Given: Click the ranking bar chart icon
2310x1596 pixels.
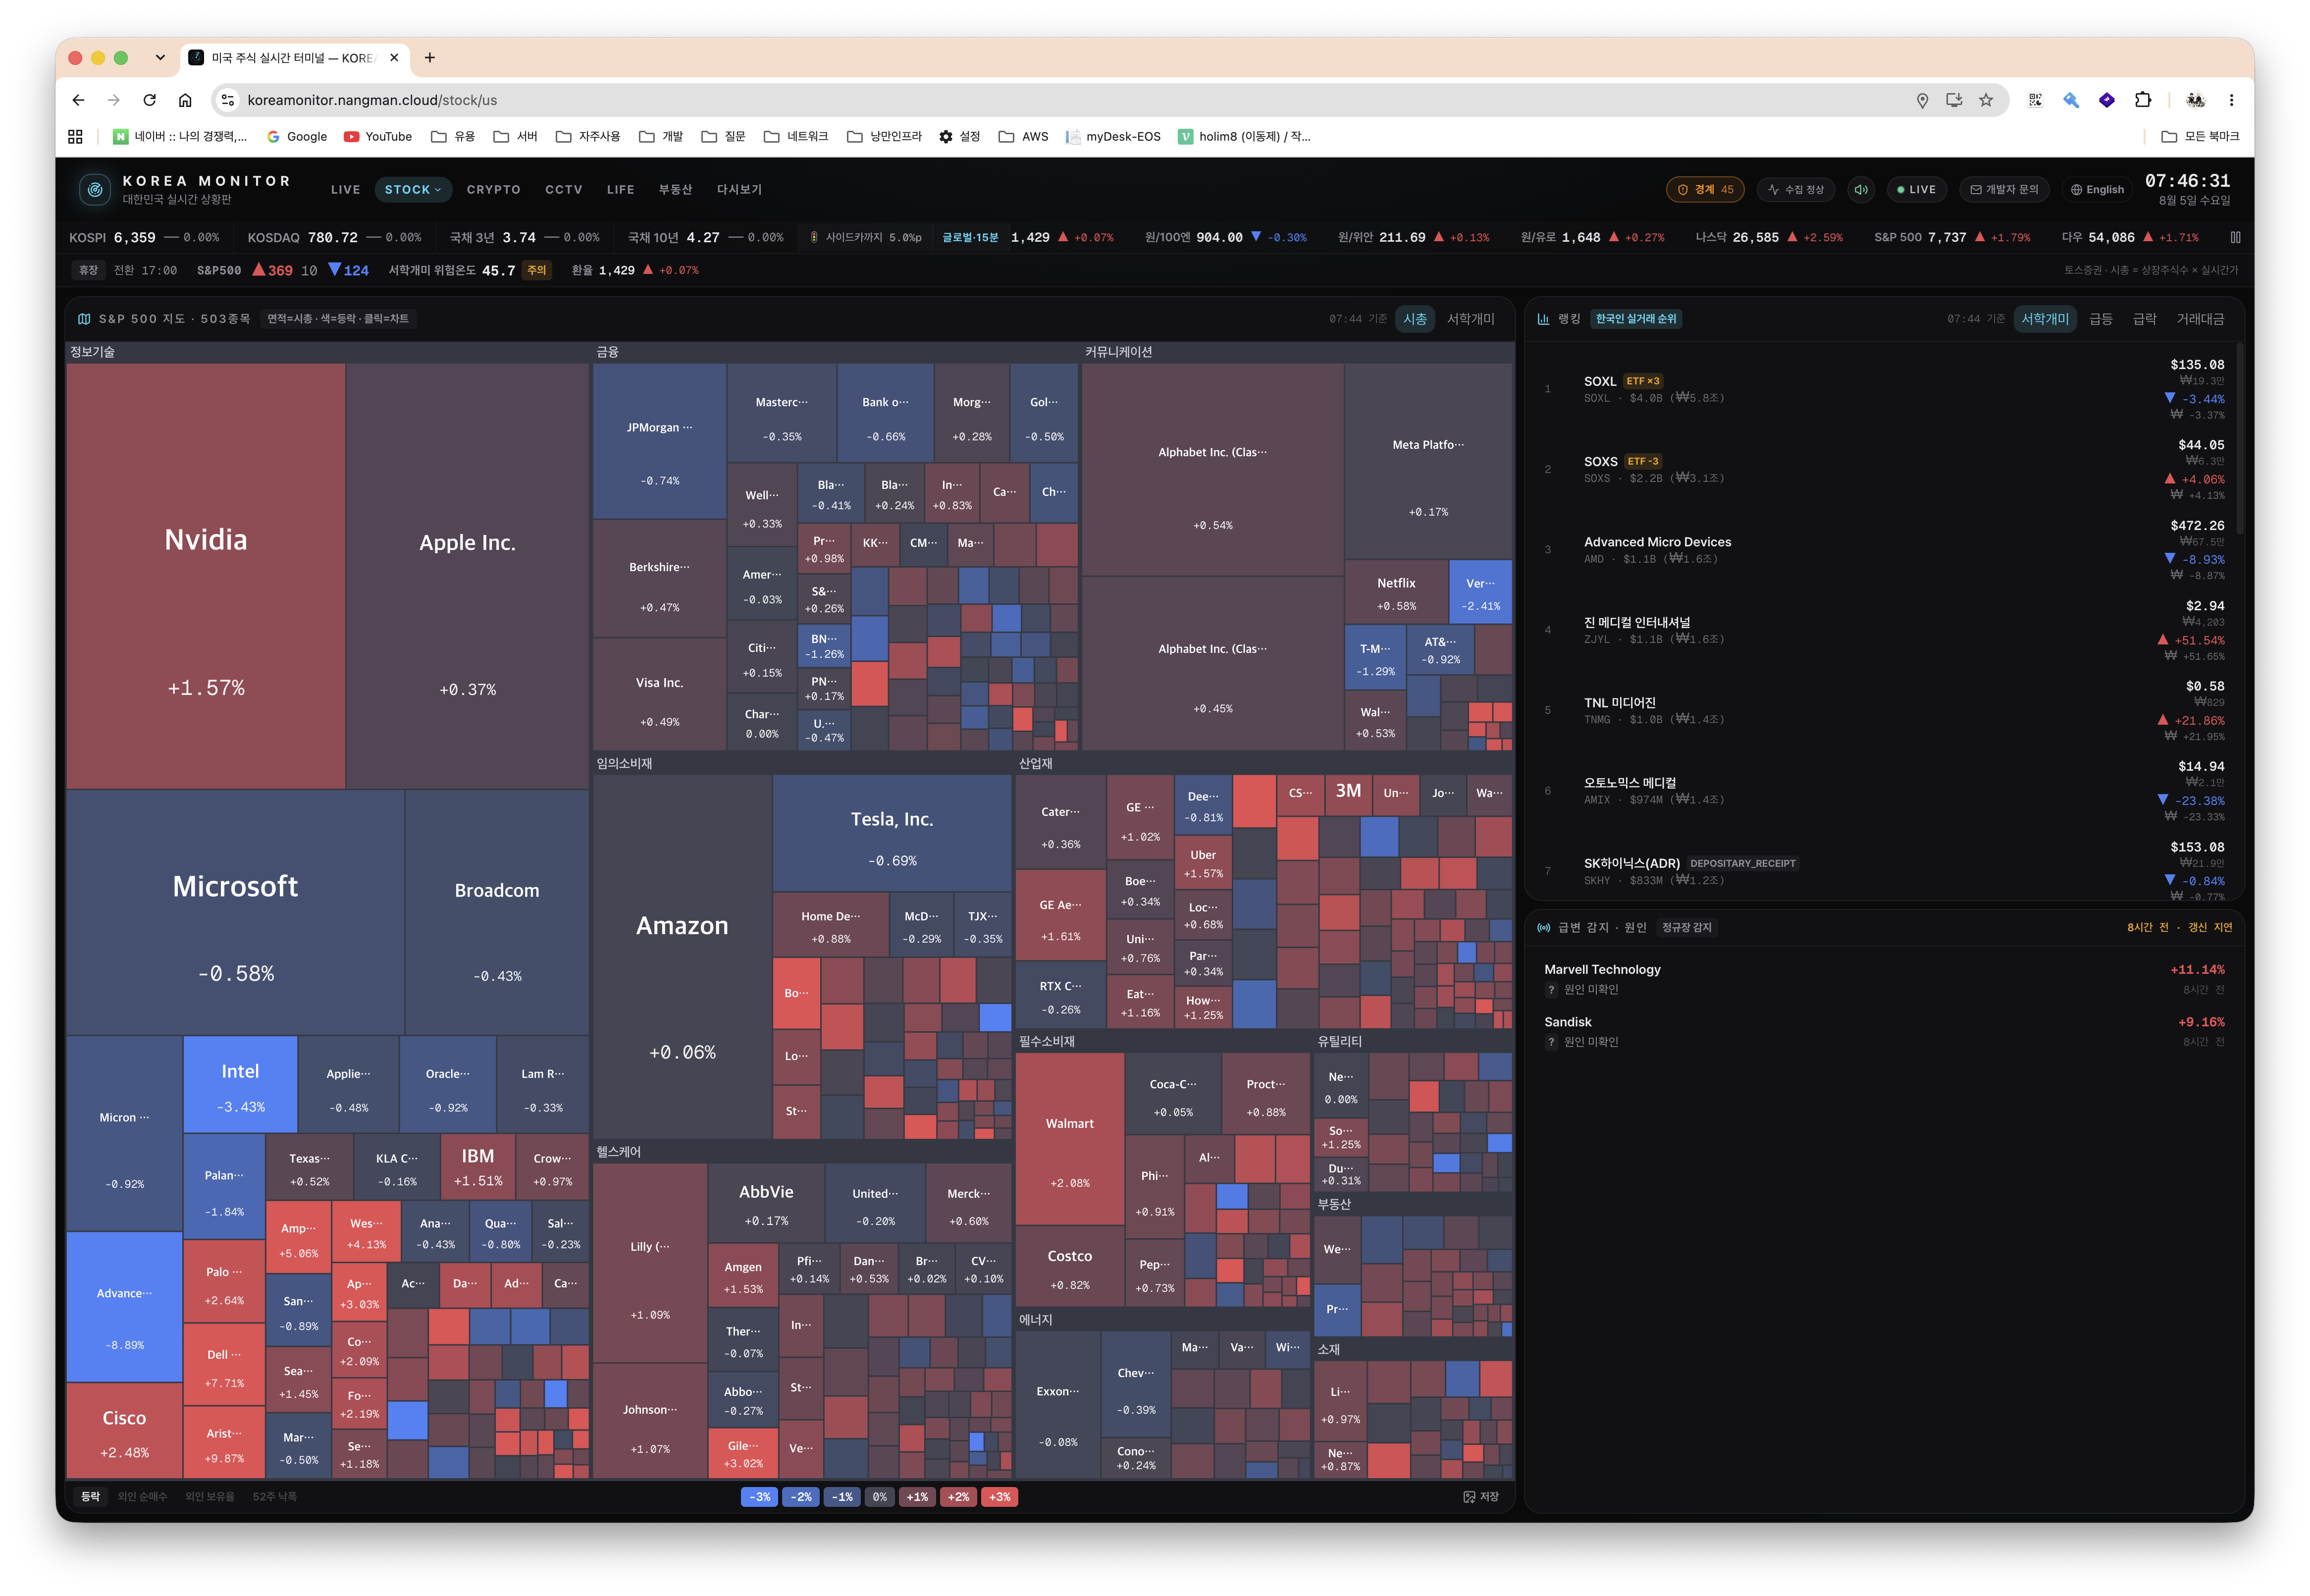Looking at the screenshot, I should coord(1543,319).
